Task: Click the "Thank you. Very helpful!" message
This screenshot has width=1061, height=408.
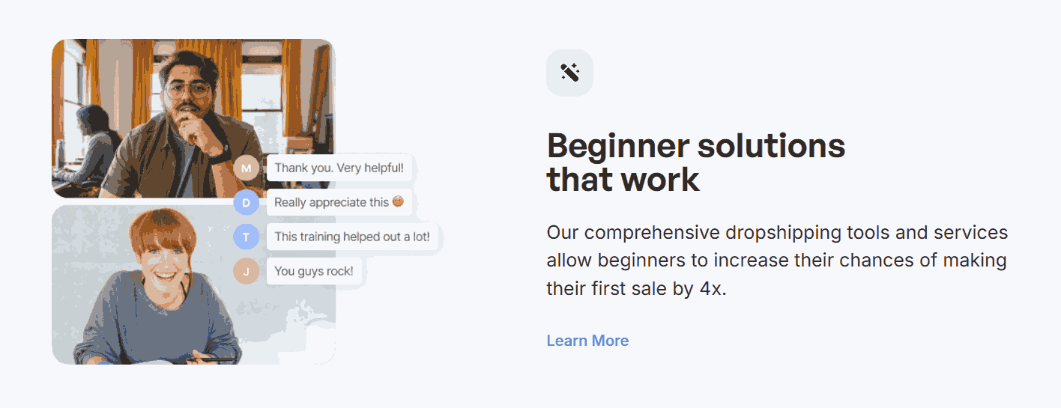Action: pyautogui.click(x=339, y=168)
